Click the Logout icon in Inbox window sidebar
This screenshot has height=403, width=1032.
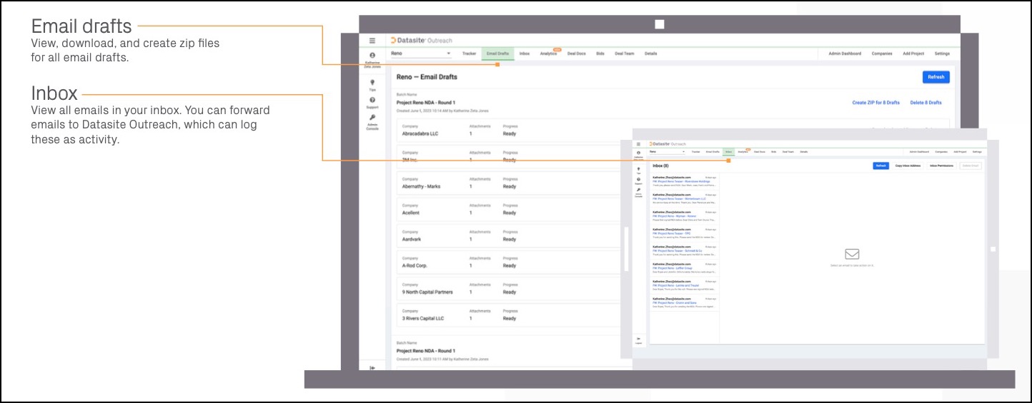638,339
